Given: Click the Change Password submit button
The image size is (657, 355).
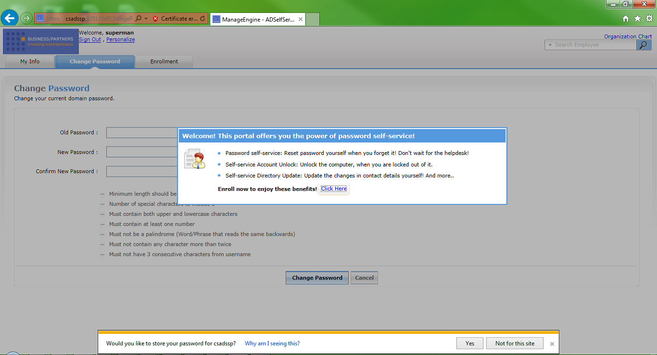Looking at the screenshot, I should coord(317,278).
